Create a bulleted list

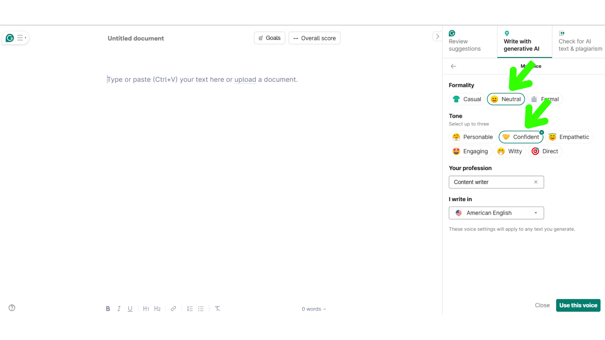point(201,309)
